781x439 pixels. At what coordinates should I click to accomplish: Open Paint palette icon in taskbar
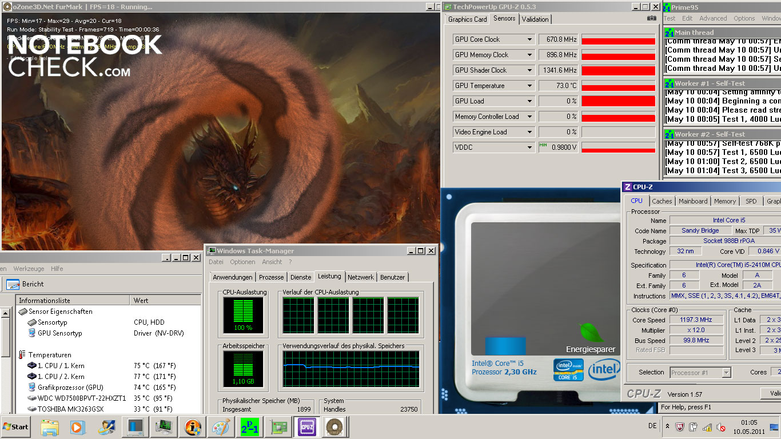click(x=221, y=426)
